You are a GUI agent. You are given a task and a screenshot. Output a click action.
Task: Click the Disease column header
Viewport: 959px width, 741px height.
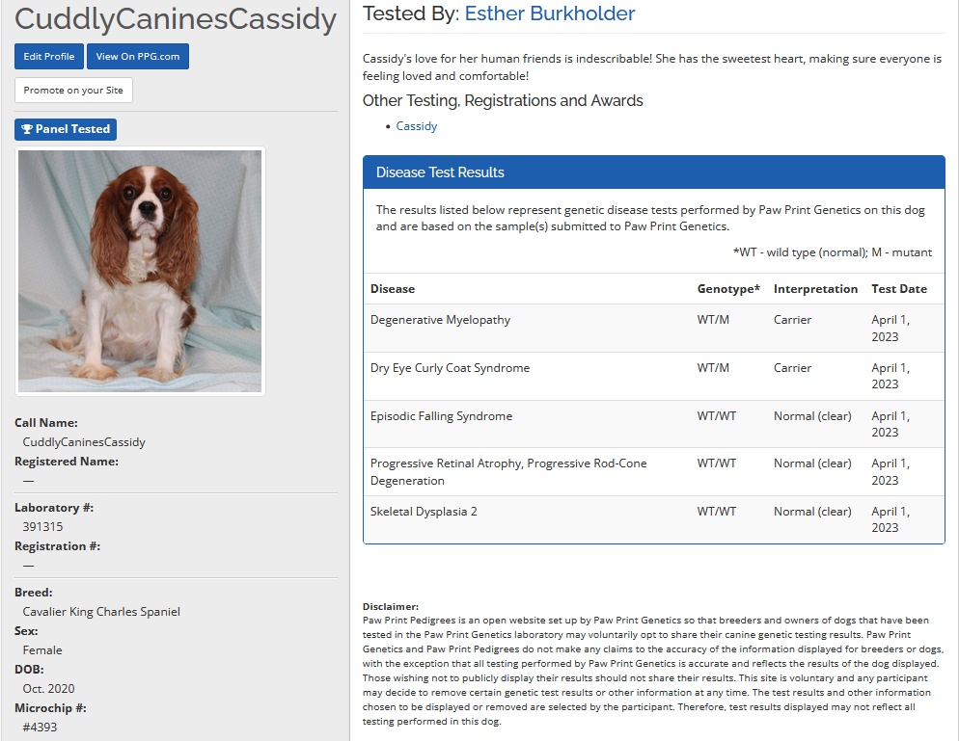[393, 289]
